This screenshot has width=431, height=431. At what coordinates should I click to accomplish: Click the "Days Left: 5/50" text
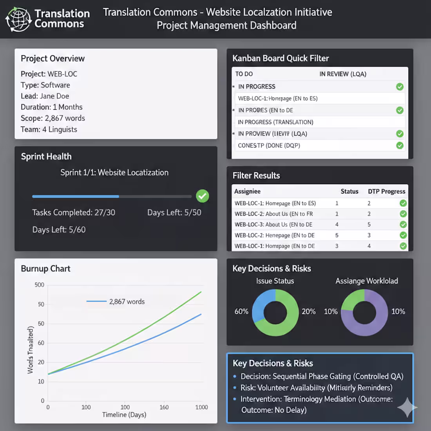[174, 212]
